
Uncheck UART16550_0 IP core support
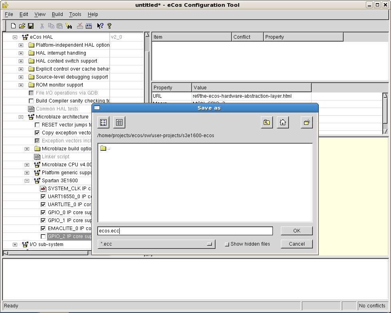(x=43, y=197)
